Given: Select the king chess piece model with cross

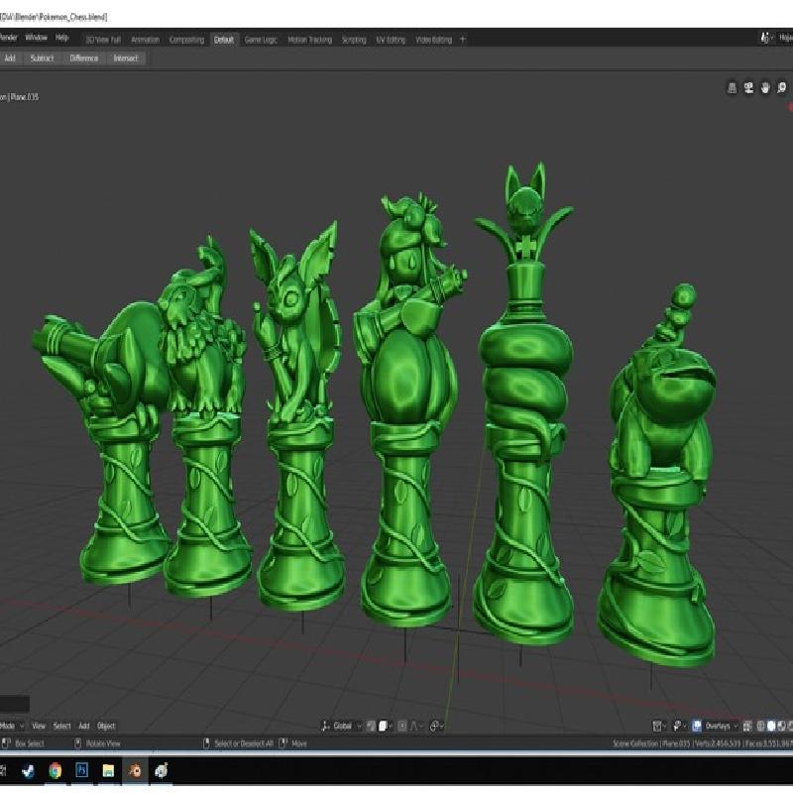Looking at the screenshot, I should point(524,404).
